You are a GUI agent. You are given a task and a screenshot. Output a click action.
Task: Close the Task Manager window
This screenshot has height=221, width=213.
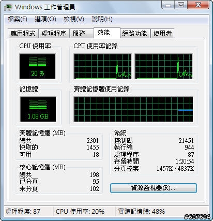[199, 5]
